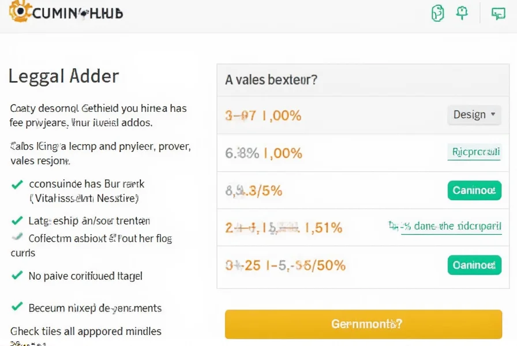Click 'Gheck tiles all appored mindles' text
Screen dimensions: 517x346
[x=86, y=332]
